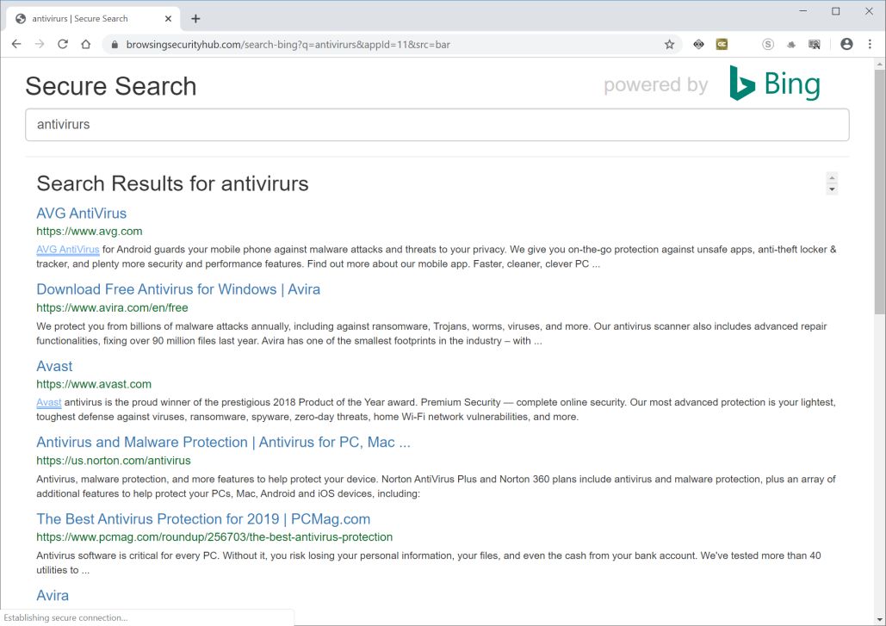Open the https://www.avast.com URL
The width and height of the screenshot is (886, 626).
pos(94,384)
